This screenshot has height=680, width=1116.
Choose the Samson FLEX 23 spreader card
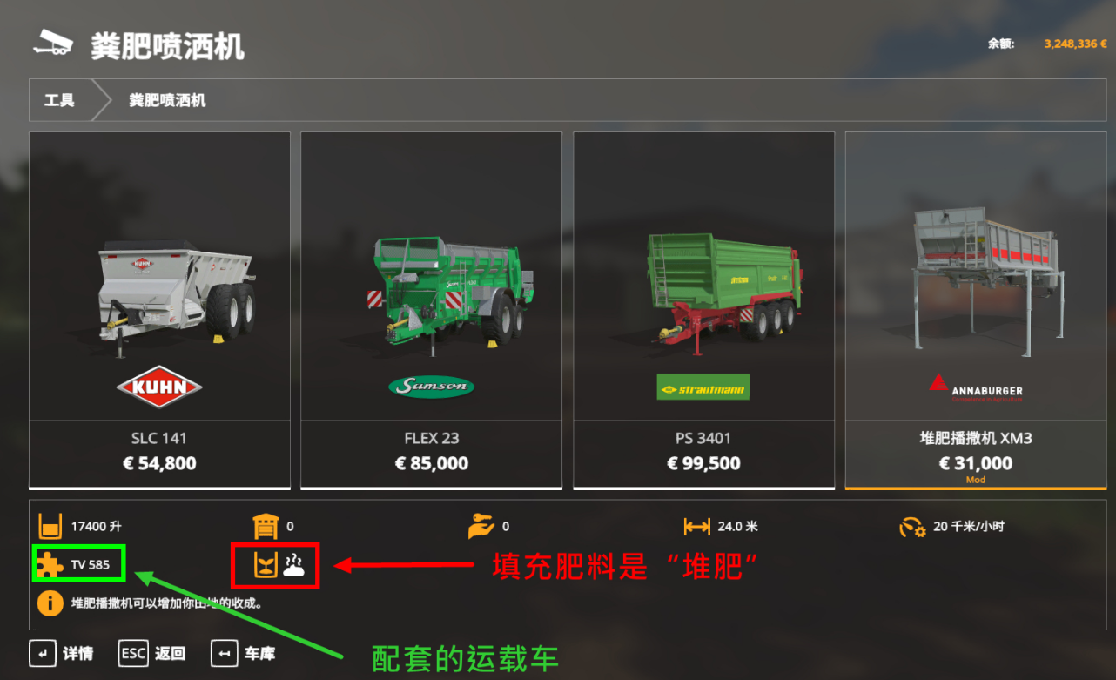click(x=432, y=311)
